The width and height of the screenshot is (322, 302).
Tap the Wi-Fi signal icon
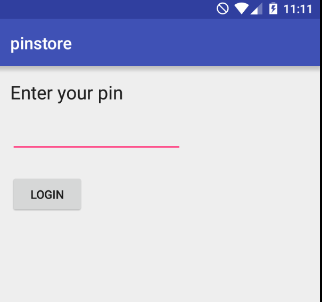pos(241,9)
